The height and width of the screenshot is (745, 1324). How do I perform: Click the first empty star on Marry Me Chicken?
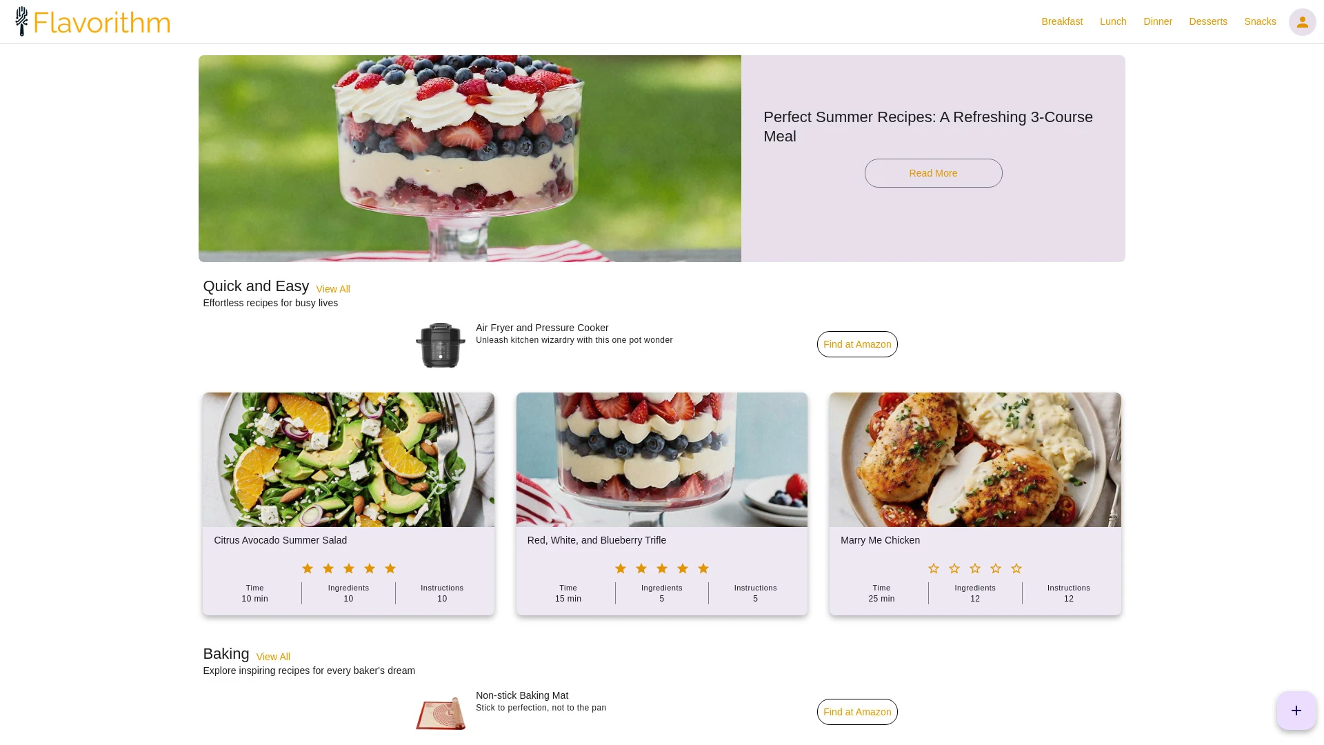point(934,568)
